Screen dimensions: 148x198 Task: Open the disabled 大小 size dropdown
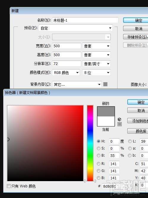tap(81, 37)
